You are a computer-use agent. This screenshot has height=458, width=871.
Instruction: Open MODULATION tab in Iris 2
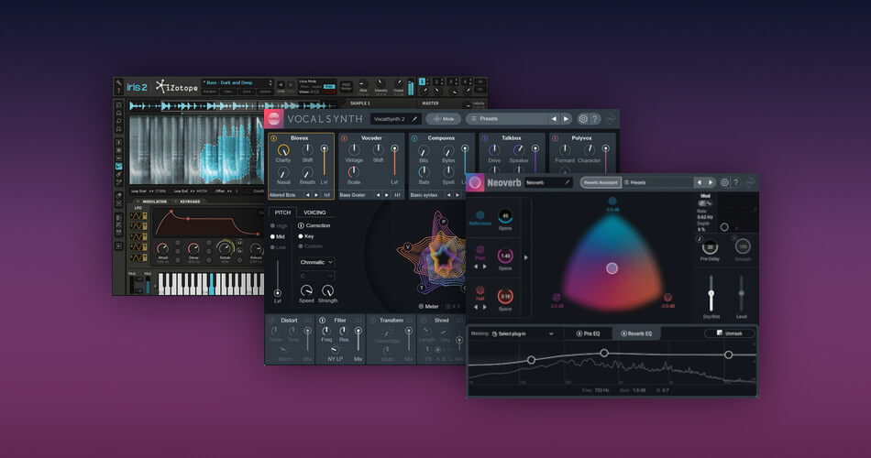point(154,202)
